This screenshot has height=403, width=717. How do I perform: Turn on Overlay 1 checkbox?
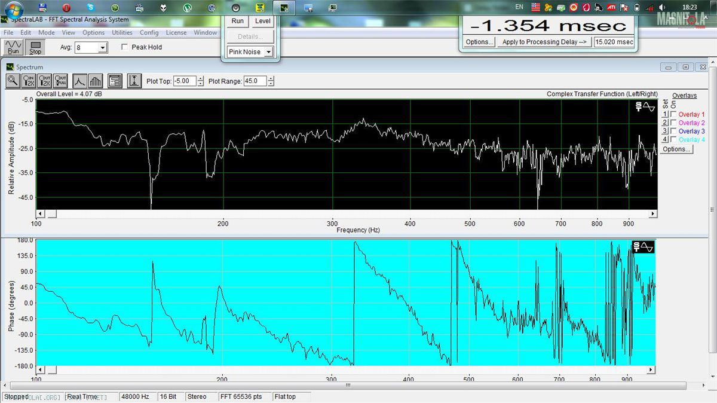pos(674,114)
